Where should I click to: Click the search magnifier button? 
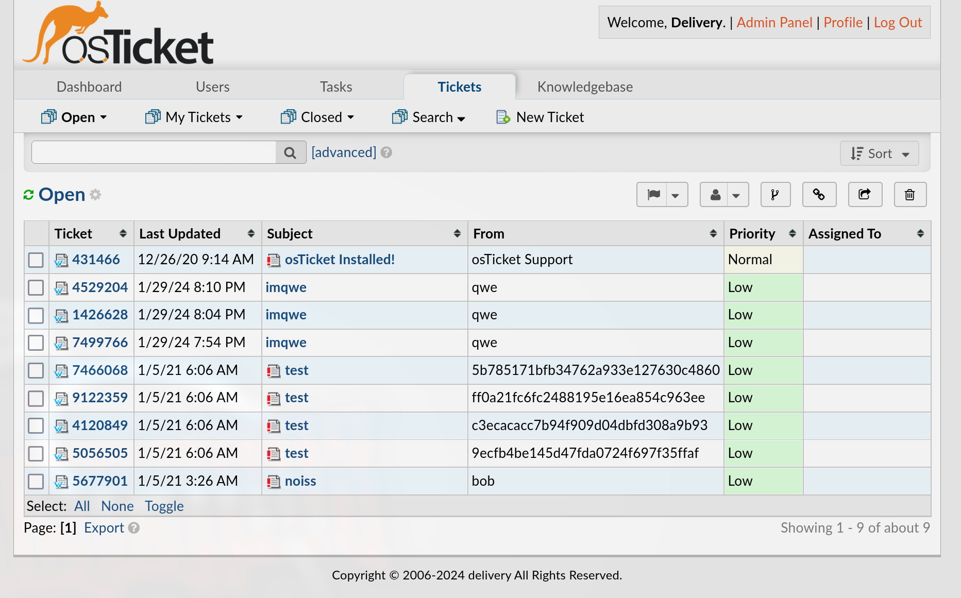(291, 152)
